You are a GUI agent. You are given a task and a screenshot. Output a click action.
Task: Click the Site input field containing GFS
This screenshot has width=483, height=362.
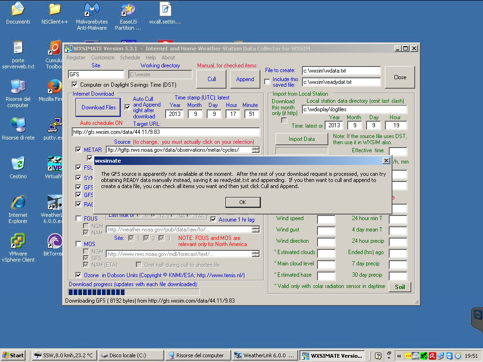pos(96,74)
